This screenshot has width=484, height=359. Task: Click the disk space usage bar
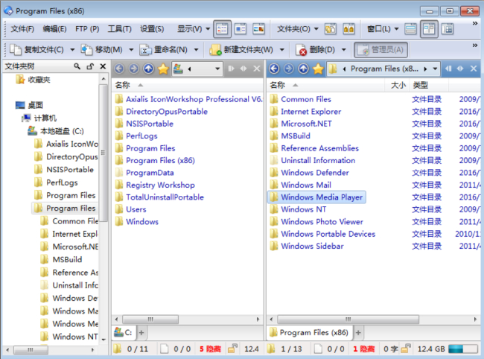(462, 349)
